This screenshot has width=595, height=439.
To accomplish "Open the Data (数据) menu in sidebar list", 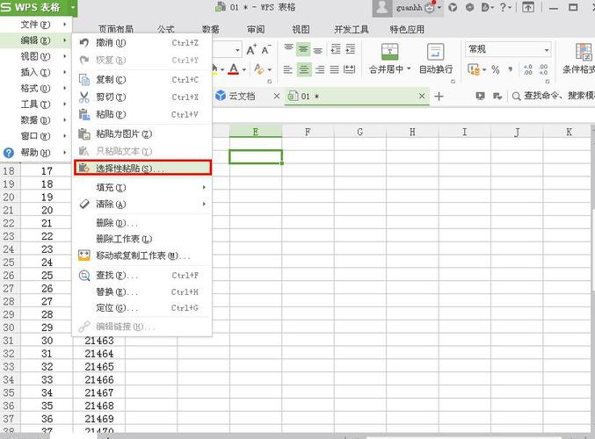I will pos(36,120).
